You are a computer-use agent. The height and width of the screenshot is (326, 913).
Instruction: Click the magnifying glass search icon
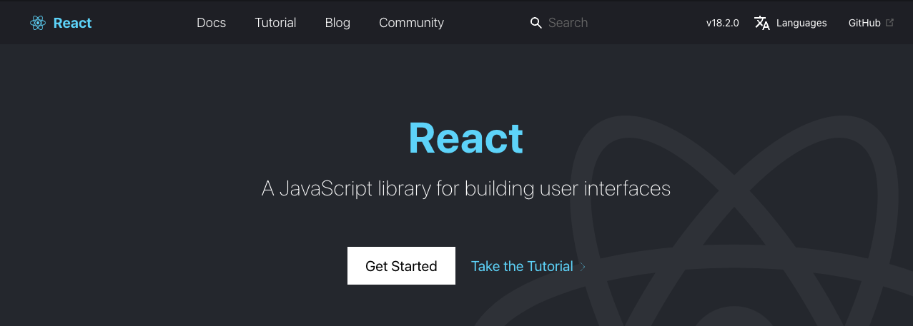coord(536,23)
